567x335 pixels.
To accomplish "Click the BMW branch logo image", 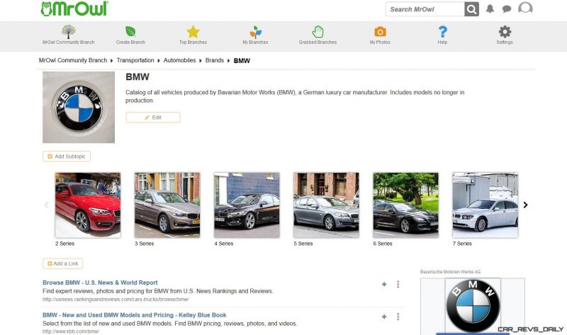I will click(x=79, y=108).
